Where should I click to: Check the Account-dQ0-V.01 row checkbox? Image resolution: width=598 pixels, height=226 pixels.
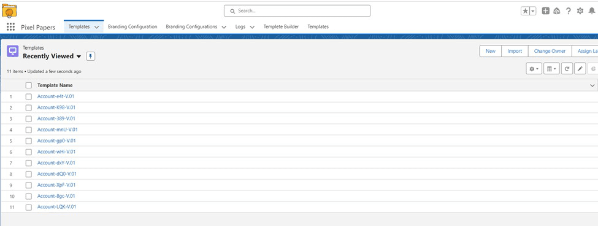[29, 174]
